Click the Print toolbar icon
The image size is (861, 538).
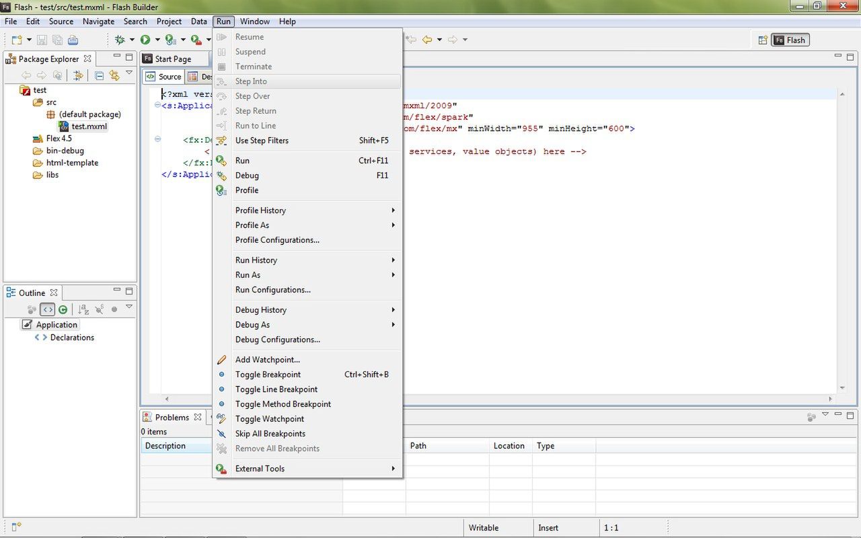point(73,40)
